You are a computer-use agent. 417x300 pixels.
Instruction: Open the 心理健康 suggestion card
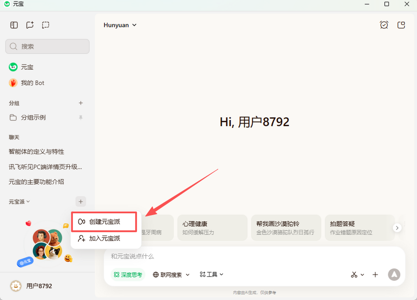point(212,228)
